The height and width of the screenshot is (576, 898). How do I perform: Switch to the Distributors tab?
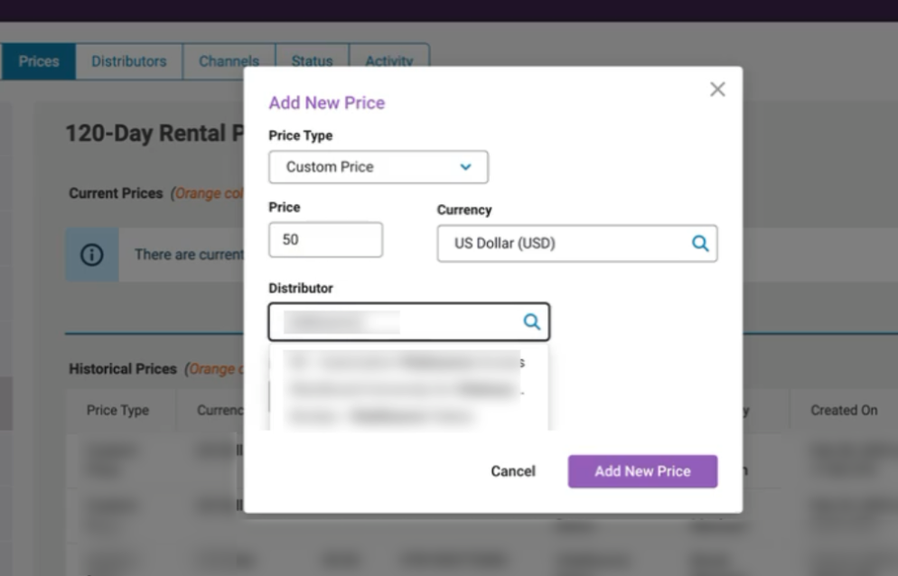pyautogui.click(x=128, y=61)
